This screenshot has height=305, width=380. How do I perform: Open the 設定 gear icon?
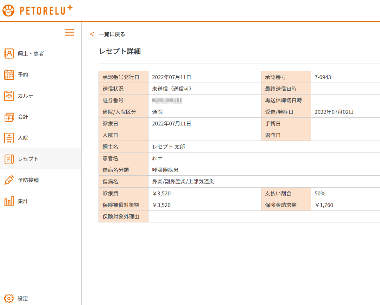point(9,298)
